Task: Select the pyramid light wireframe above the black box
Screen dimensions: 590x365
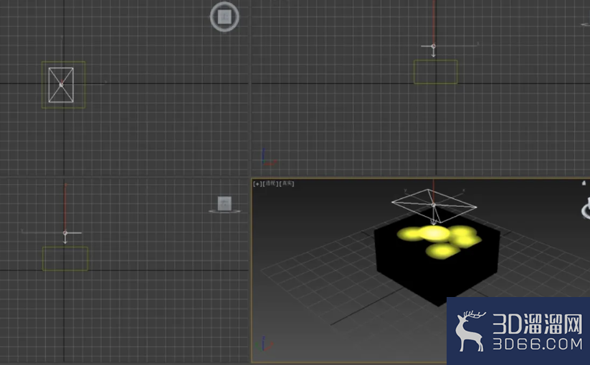Action: pos(434,205)
